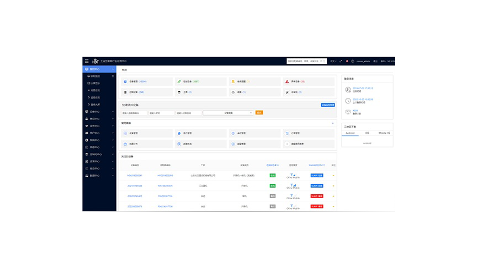This screenshot has width=478, height=268.
Task: Open the language dropdown 中文 in the header
Action: pos(333,61)
